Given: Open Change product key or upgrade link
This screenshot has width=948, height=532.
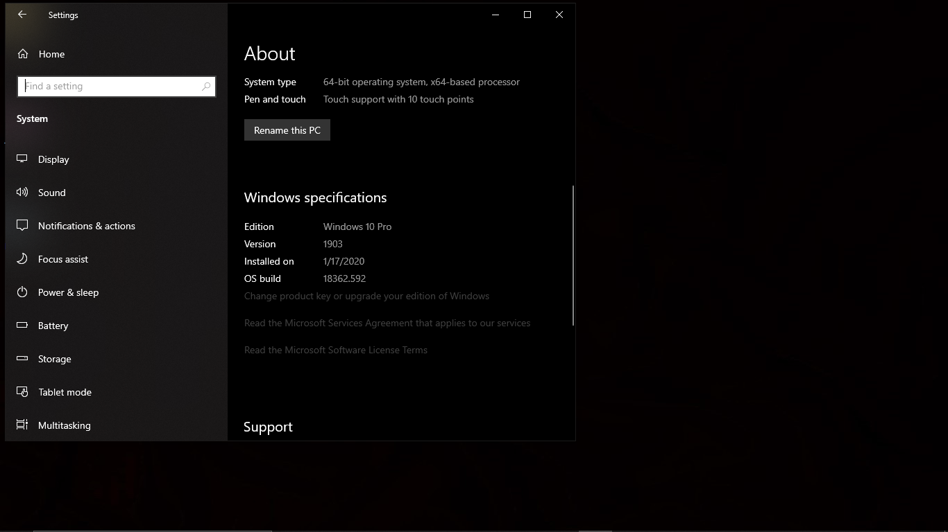Looking at the screenshot, I should click(x=366, y=296).
